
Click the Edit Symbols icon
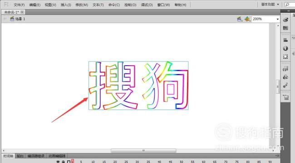(247, 19)
